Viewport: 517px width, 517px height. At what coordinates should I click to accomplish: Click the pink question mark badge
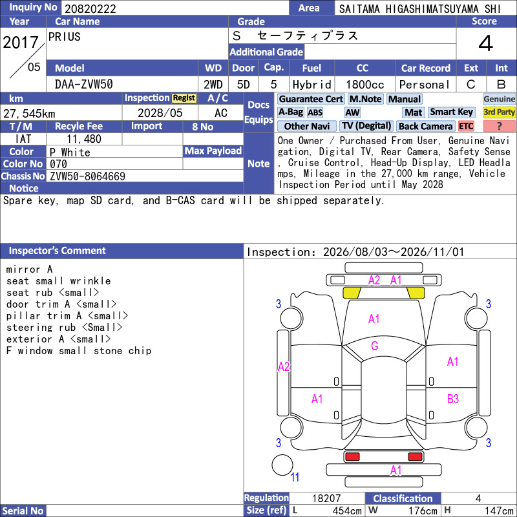(x=499, y=126)
